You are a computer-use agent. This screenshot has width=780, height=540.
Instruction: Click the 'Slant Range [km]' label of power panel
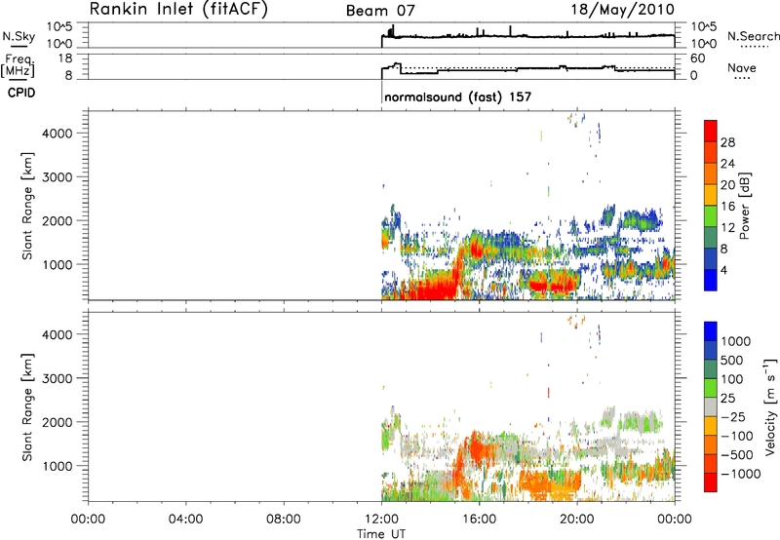(27, 206)
